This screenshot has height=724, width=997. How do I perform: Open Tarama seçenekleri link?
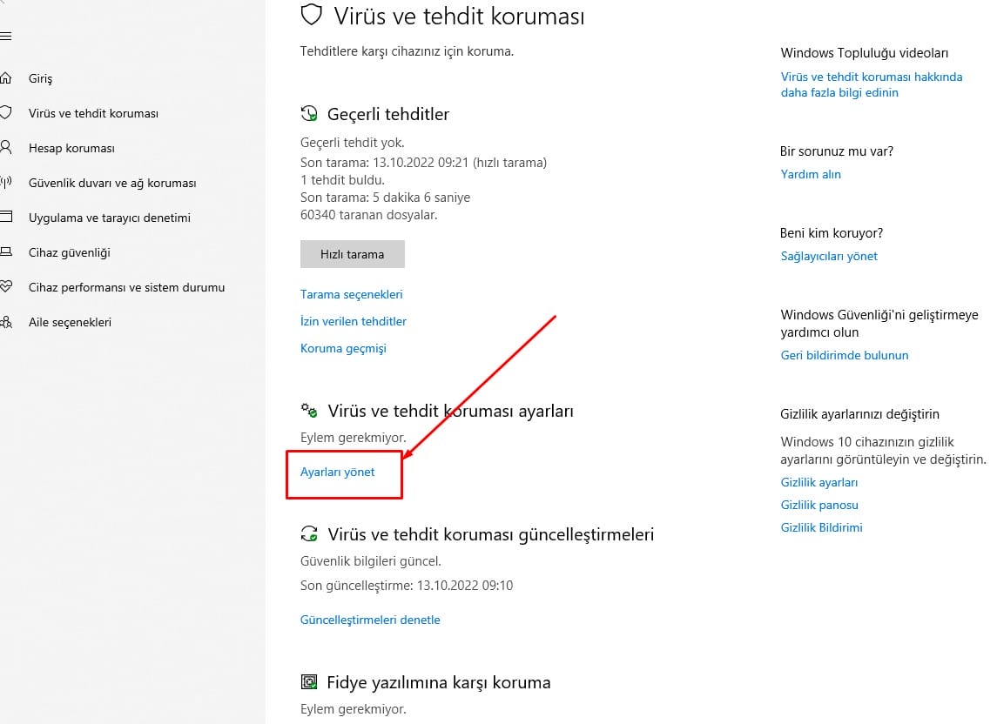(x=351, y=294)
